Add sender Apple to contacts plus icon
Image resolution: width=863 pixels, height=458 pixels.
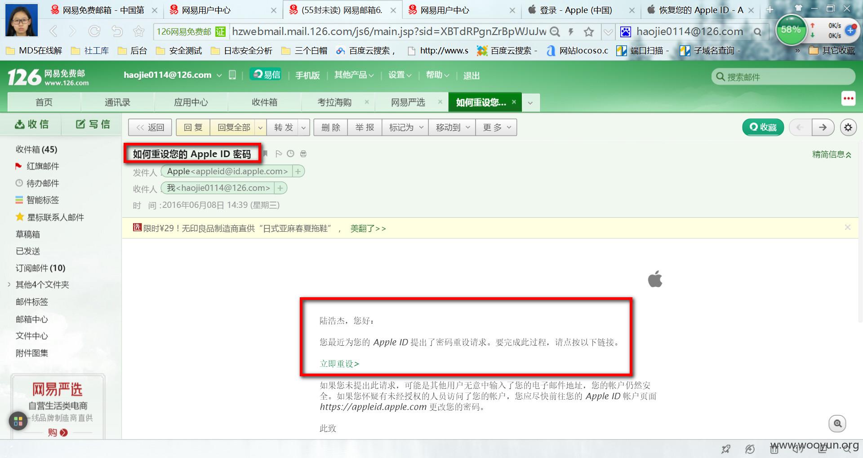[x=298, y=171]
